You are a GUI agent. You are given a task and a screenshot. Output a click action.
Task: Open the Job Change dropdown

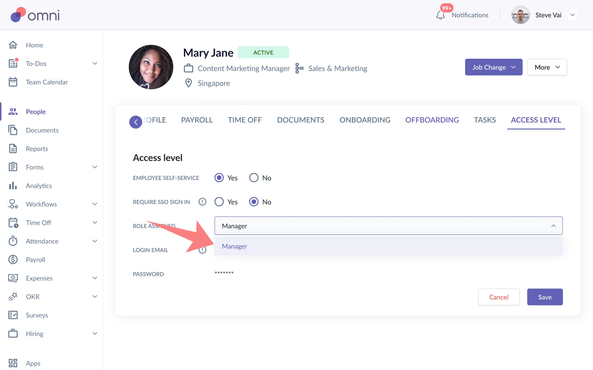click(494, 67)
